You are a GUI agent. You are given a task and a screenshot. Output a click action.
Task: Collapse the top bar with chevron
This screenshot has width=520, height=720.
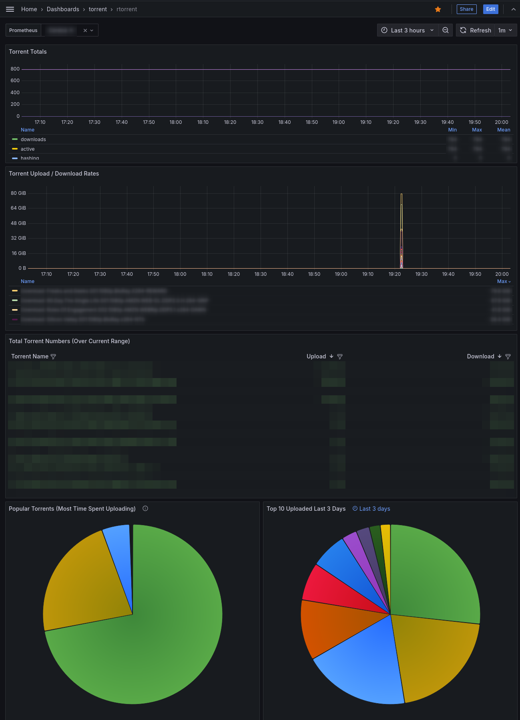(513, 9)
